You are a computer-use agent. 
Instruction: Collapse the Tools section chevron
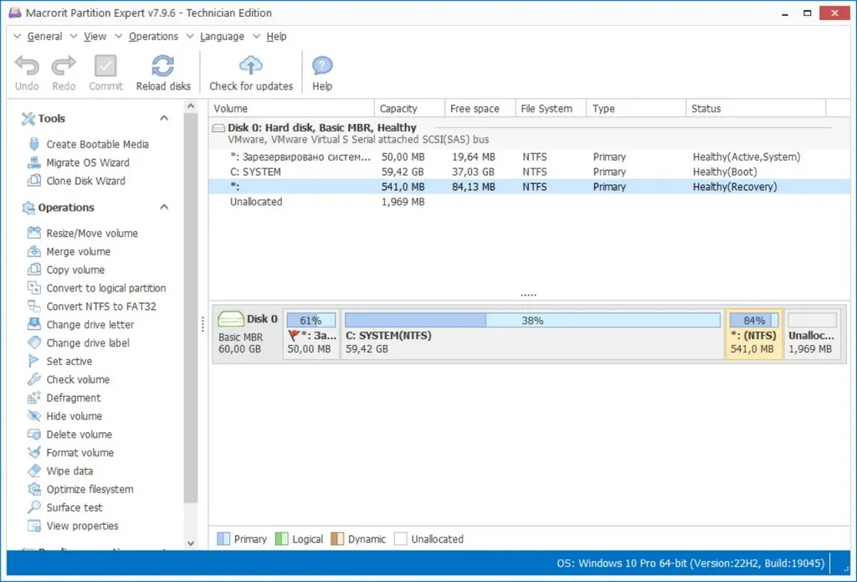click(164, 118)
